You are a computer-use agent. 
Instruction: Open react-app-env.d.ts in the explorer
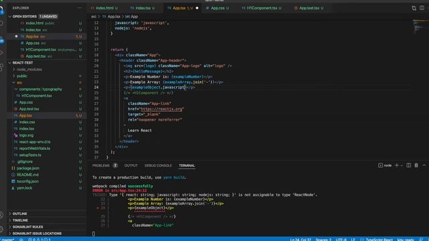pyautogui.click(x=35, y=142)
